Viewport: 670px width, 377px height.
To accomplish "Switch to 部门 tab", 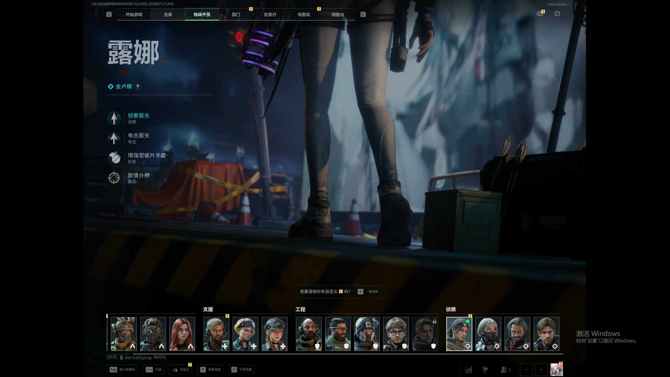I will coord(236,14).
